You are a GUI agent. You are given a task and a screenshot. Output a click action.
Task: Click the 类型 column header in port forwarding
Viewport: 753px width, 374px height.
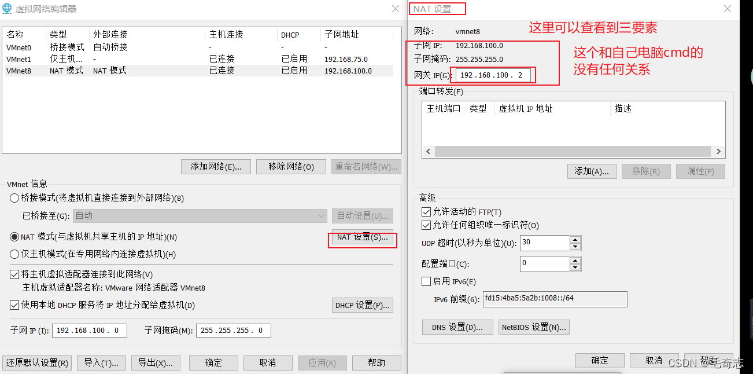point(480,109)
